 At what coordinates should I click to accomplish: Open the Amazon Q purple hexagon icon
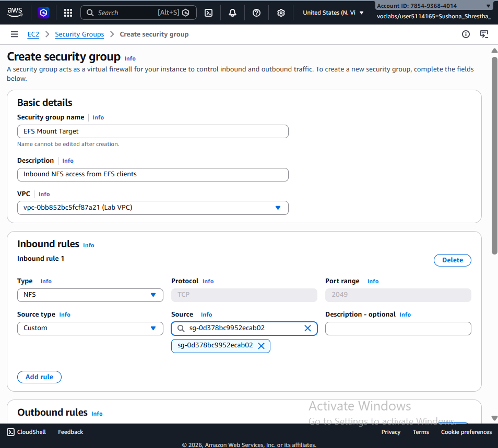coord(43,13)
